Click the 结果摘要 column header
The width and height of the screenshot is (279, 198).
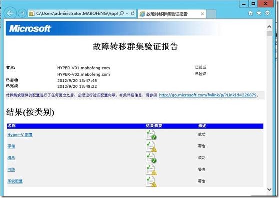click(x=154, y=126)
